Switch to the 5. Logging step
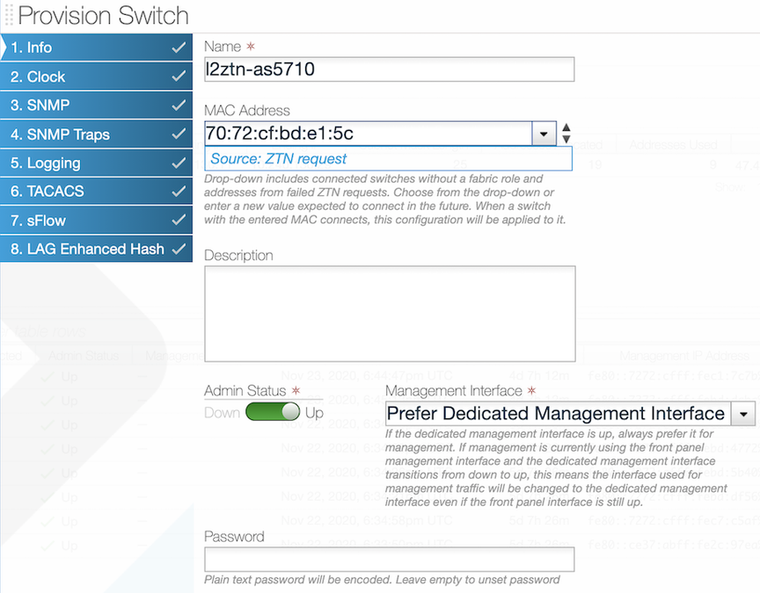This screenshot has height=593, width=760. (x=88, y=163)
